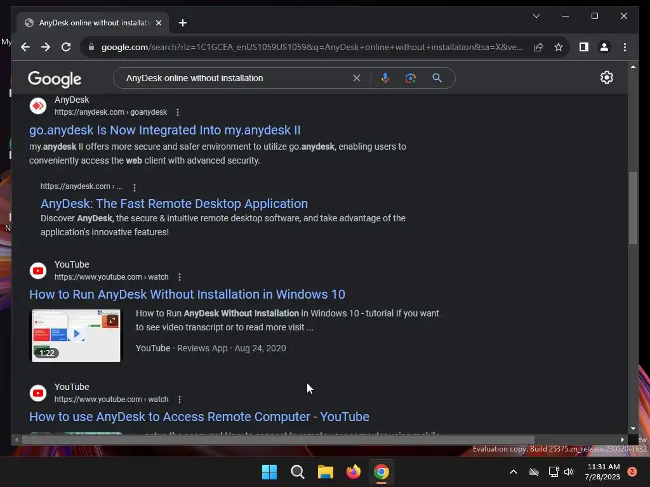Open How to use AnyDesk to Access Remote Computer
Screen dimensions: 650x487
(x=199, y=417)
